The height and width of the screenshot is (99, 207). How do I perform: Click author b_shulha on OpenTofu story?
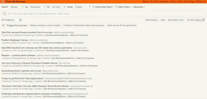tap(16, 35)
